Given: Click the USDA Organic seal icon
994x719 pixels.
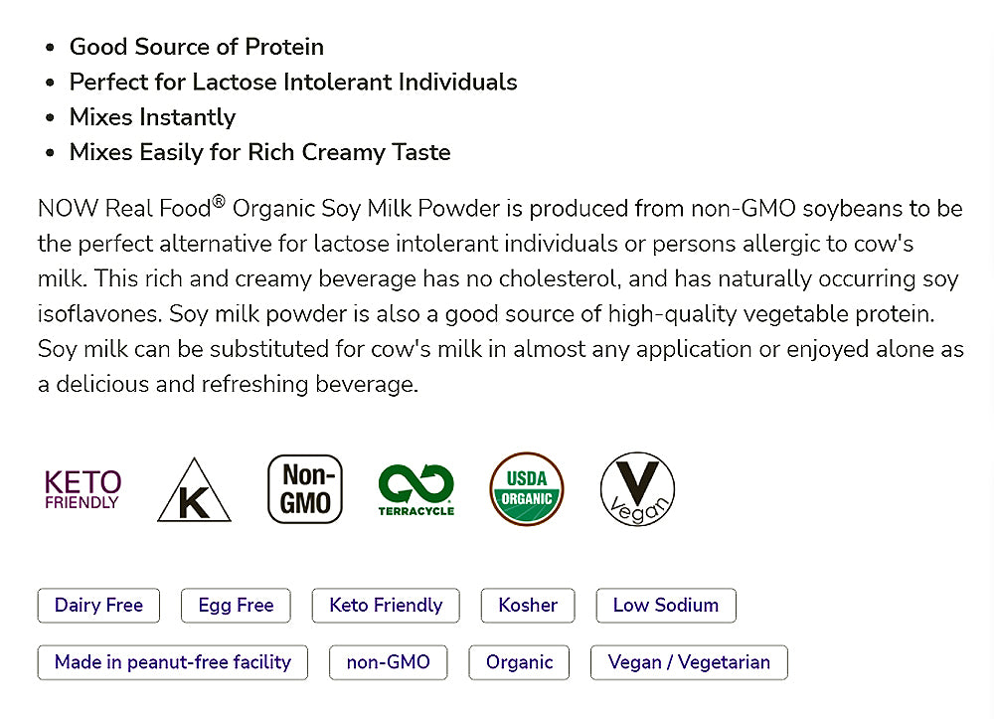Looking at the screenshot, I should pyautogui.click(x=527, y=489).
